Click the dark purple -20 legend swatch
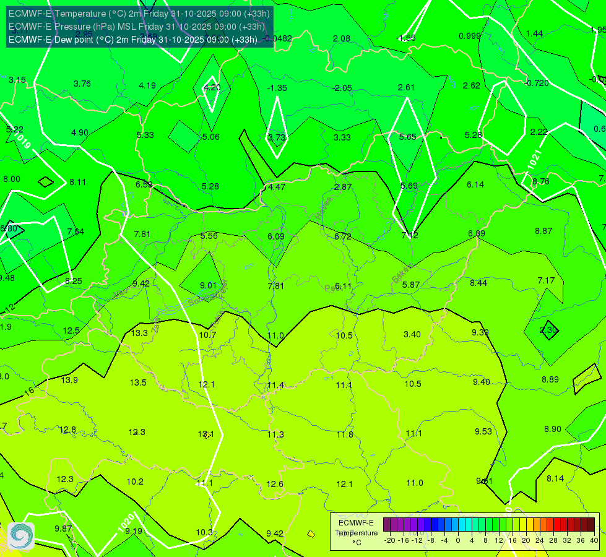This screenshot has width=606, height=557. pyautogui.click(x=386, y=525)
